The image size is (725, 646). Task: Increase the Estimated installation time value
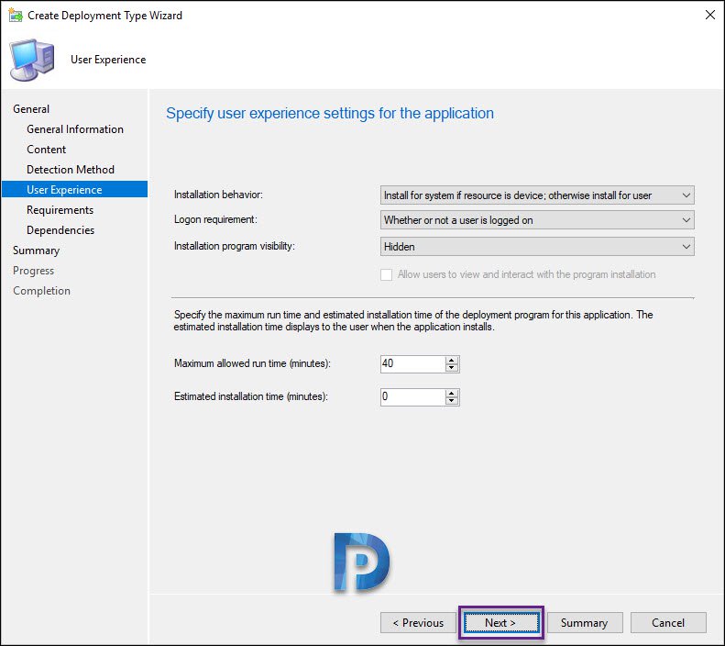(x=452, y=393)
